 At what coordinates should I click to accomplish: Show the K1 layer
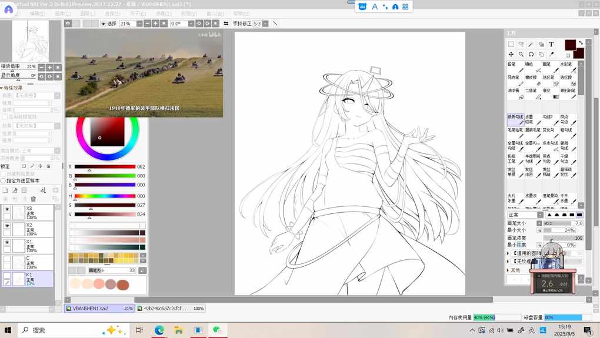7,275
